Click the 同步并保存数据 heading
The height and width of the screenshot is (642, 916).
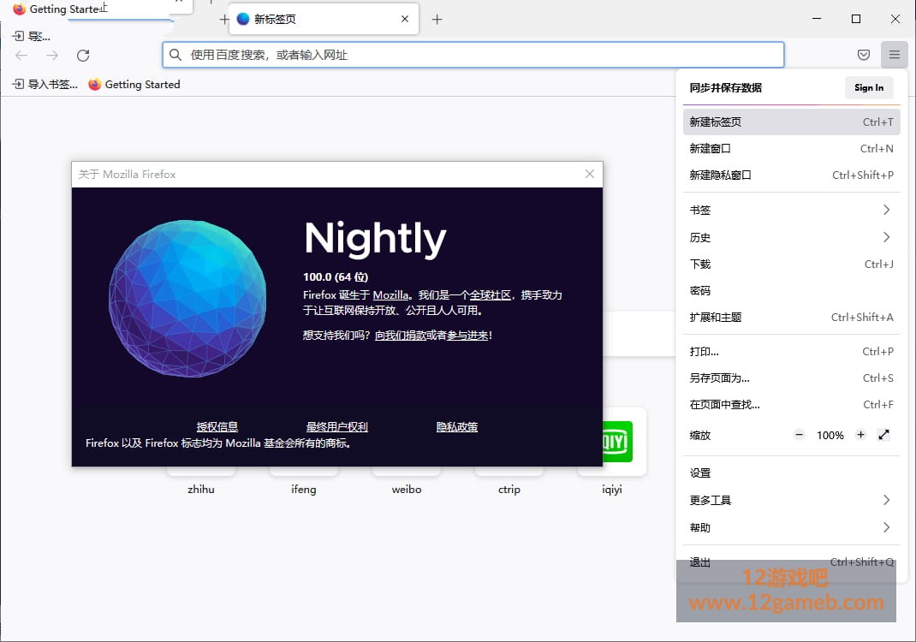[726, 87]
